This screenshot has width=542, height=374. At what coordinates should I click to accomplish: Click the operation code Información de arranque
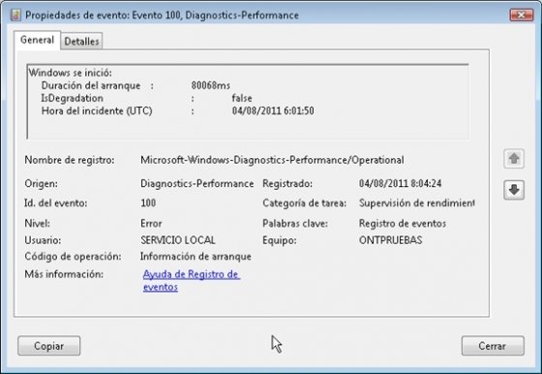196,257
